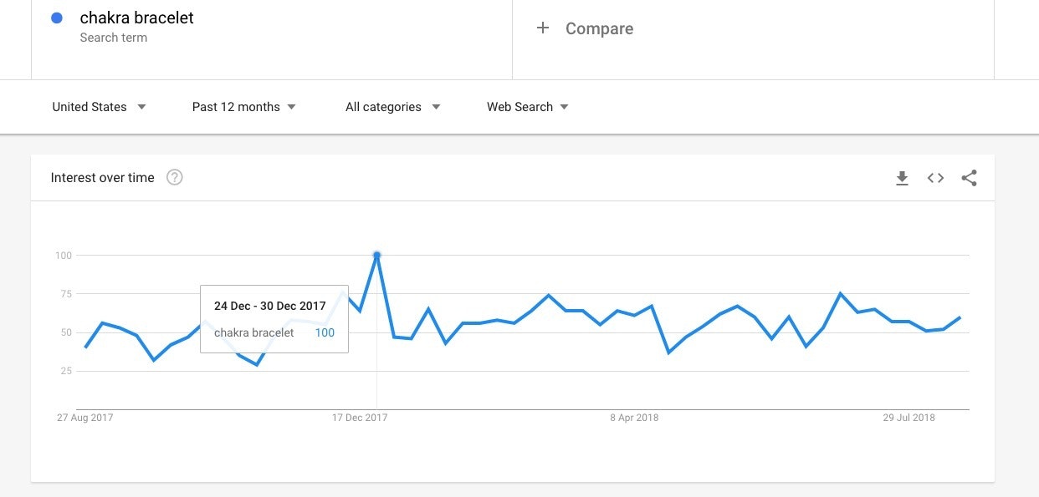This screenshot has width=1039, height=497.
Task: Click the embed code icon
Action: [x=935, y=178]
